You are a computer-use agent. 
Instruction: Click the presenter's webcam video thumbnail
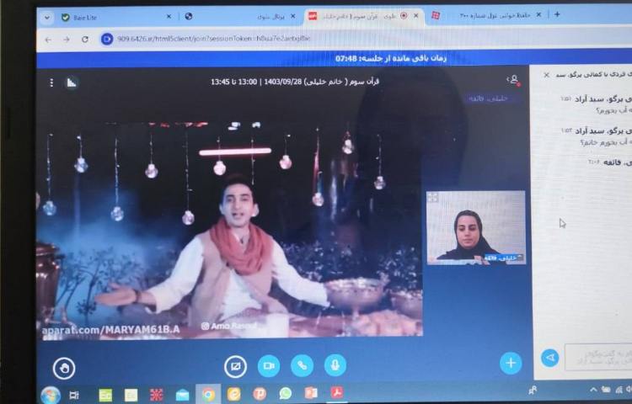pyautogui.click(x=476, y=227)
